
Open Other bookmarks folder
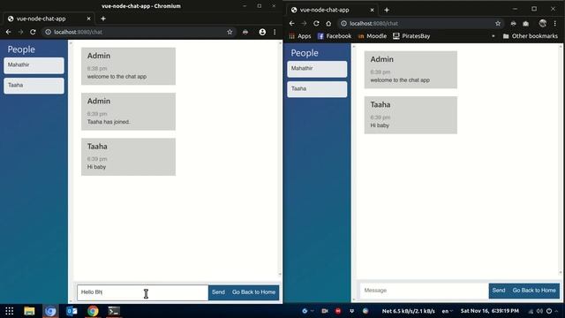(530, 36)
